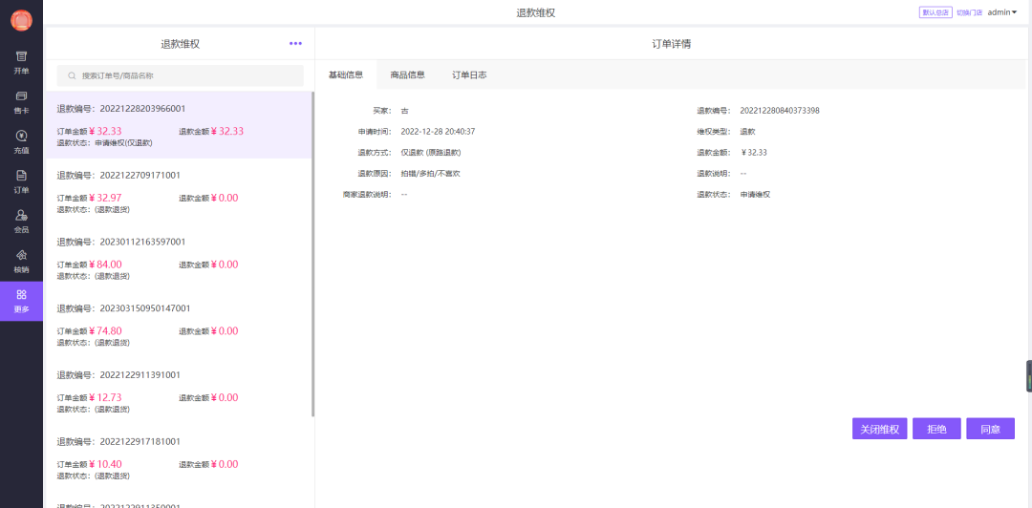Click status text 申请维权(仅退款)
Viewport: 1032px width, 508px height.
pos(123,143)
